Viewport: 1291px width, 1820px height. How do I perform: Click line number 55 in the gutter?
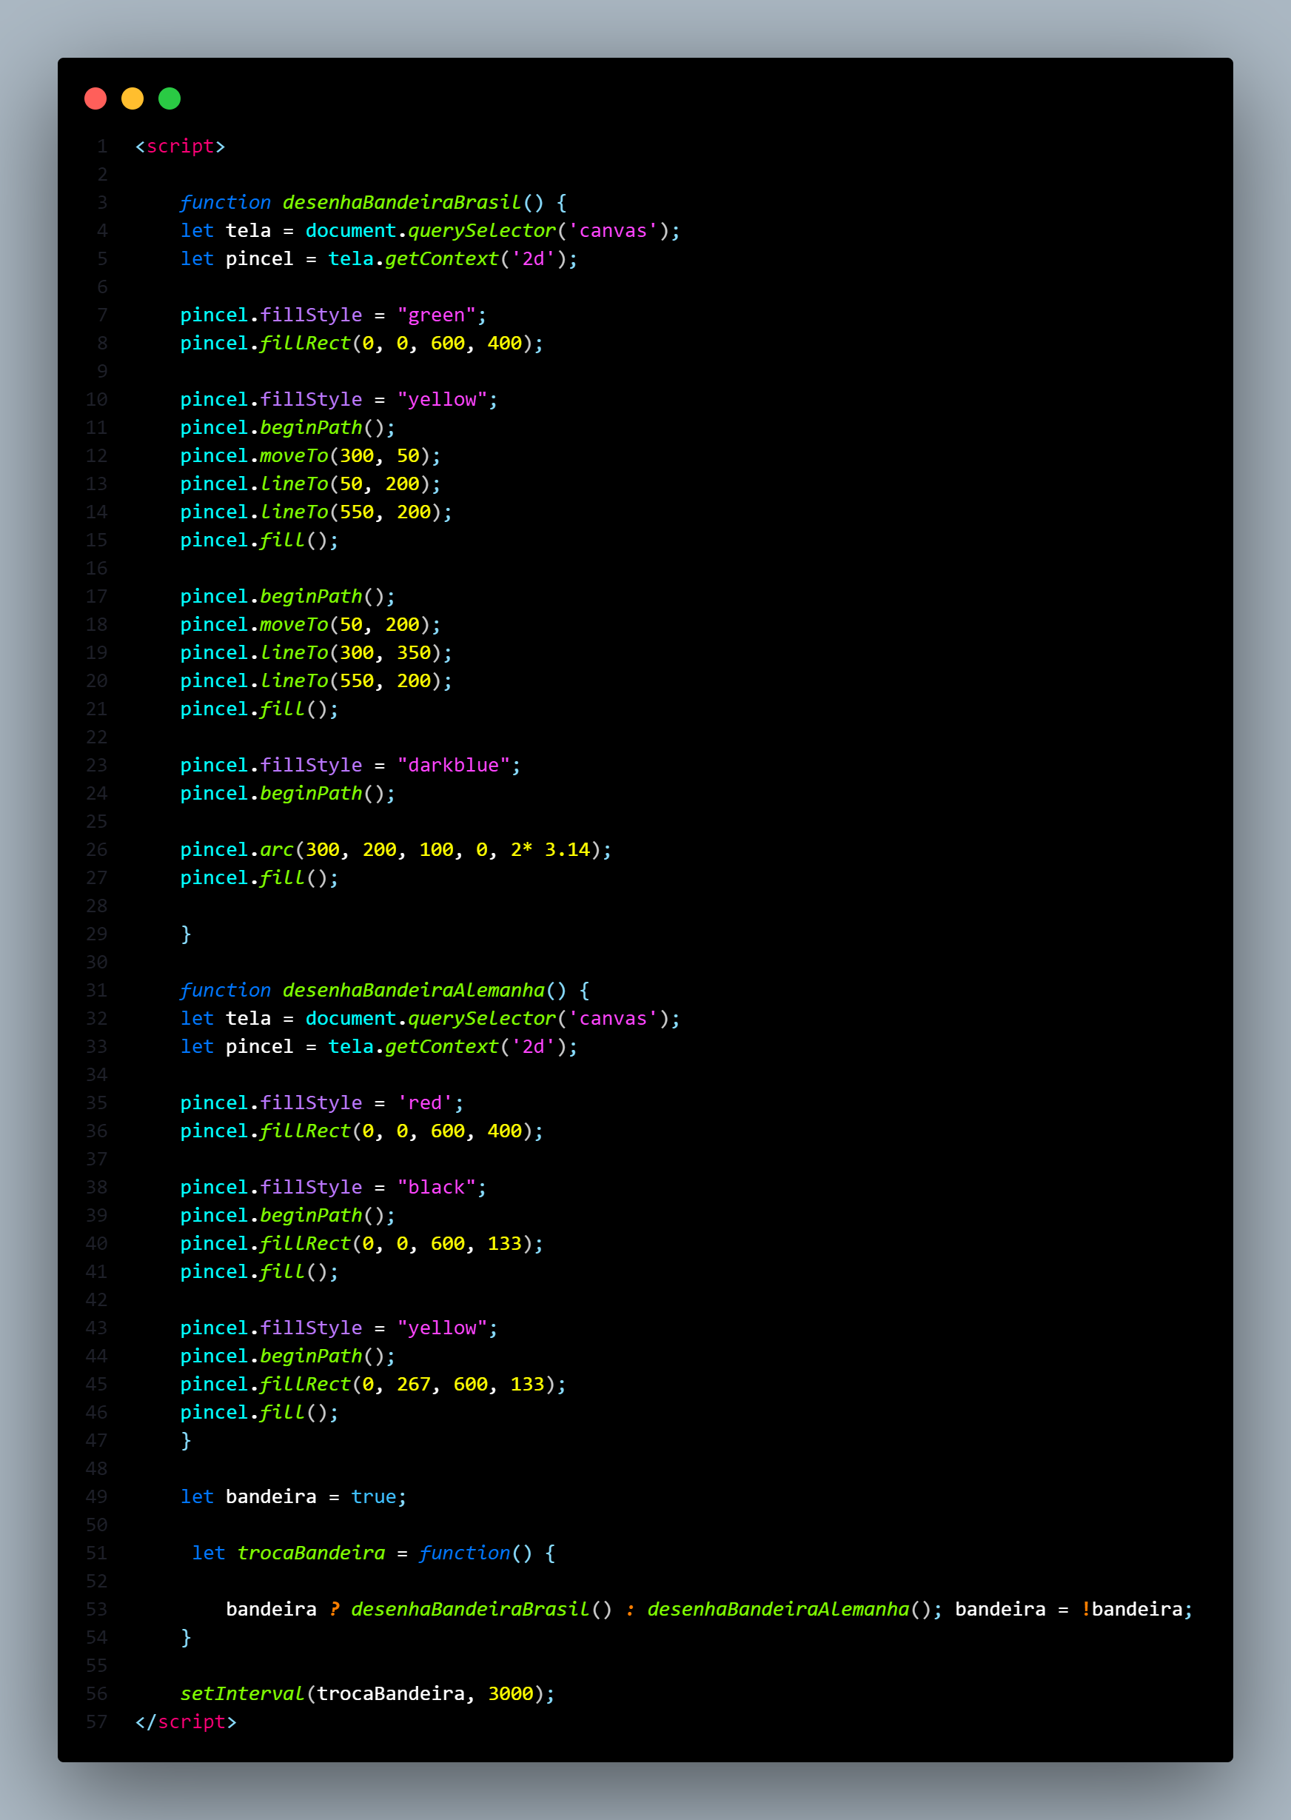click(x=96, y=1666)
